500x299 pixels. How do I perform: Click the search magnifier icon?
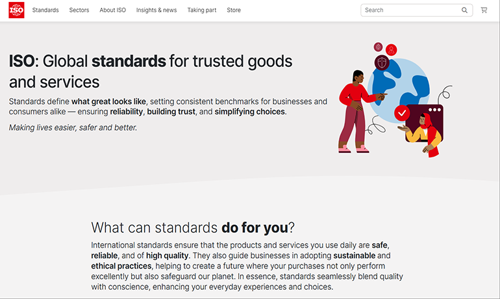[464, 10]
